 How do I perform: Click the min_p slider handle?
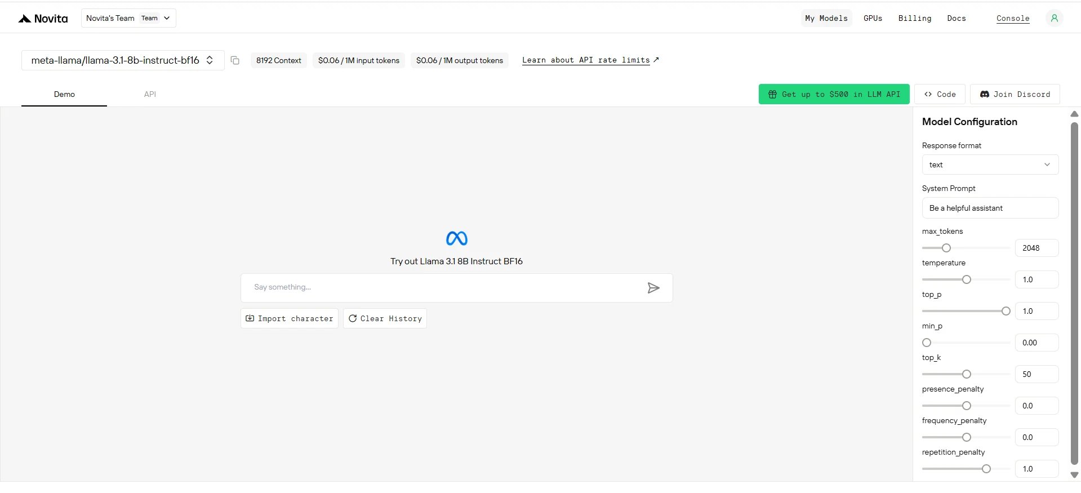coord(927,343)
